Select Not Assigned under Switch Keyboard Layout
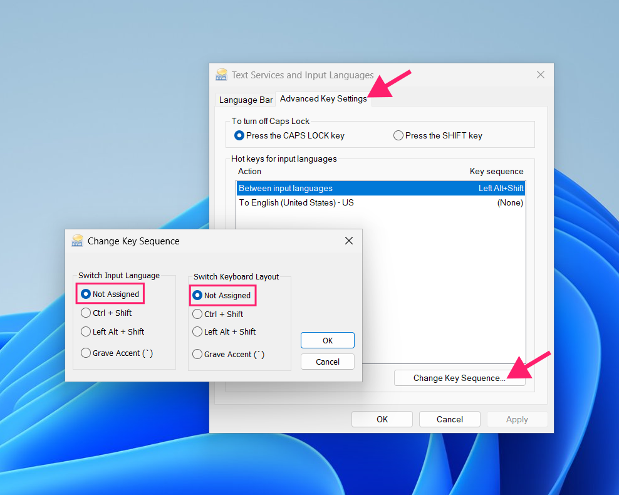Screen dimensions: 619x495 pyautogui.click(x=221, y=295)
